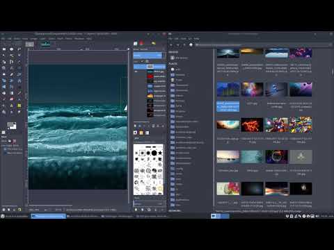Screen dimensions: 334x250
Task: Click foreground/background color swatch in toolbox
Action: click(x=12, y=126)
